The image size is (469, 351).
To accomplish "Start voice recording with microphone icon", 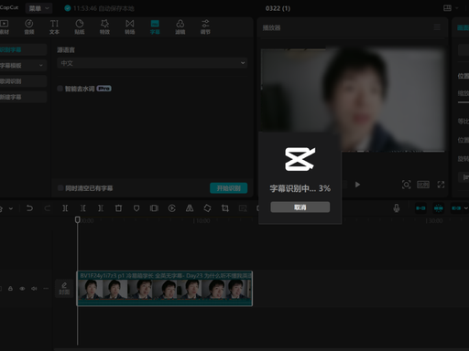I will pyautogui.click(x=397, y=208).
